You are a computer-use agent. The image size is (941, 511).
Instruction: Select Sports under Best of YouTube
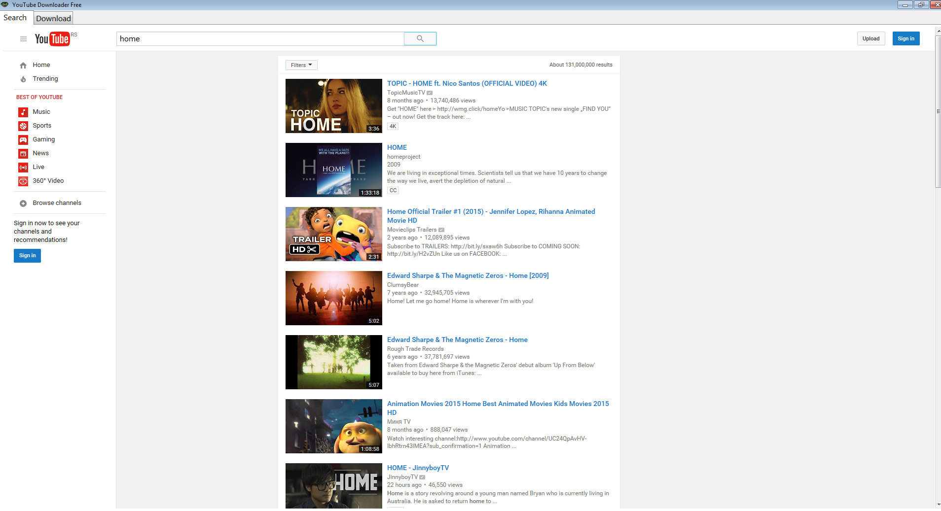tap(42, 126)
